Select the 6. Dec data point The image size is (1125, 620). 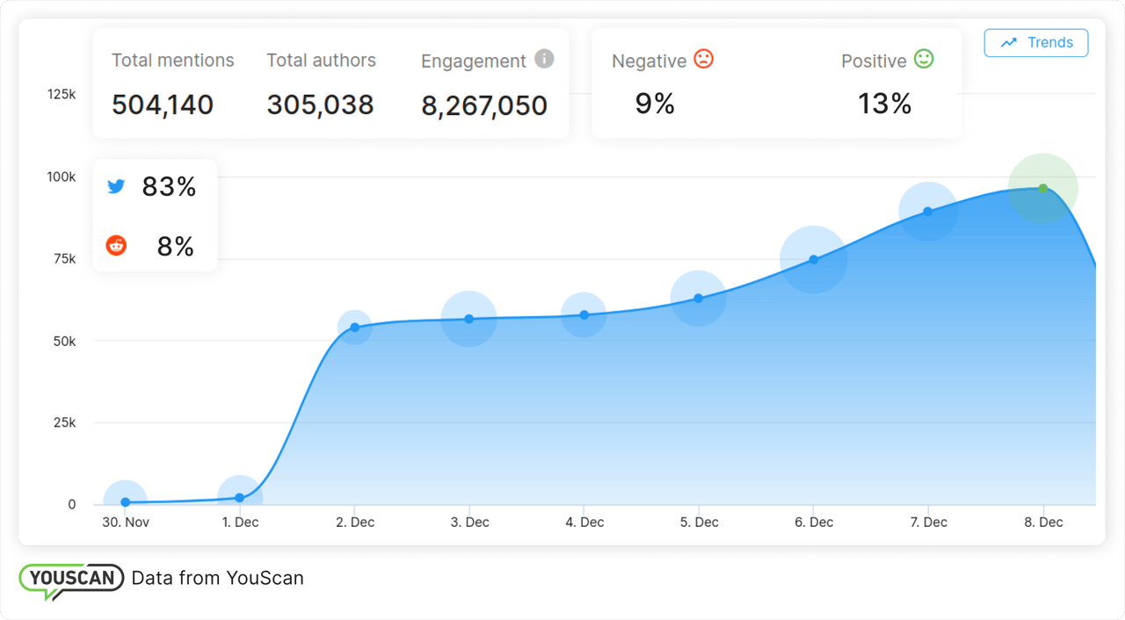813,260
